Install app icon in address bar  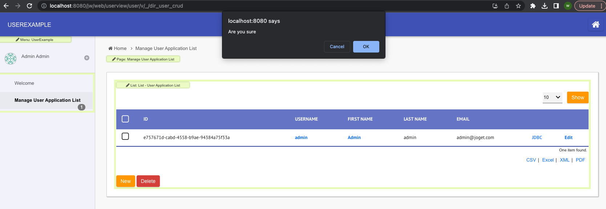point(495,6)
